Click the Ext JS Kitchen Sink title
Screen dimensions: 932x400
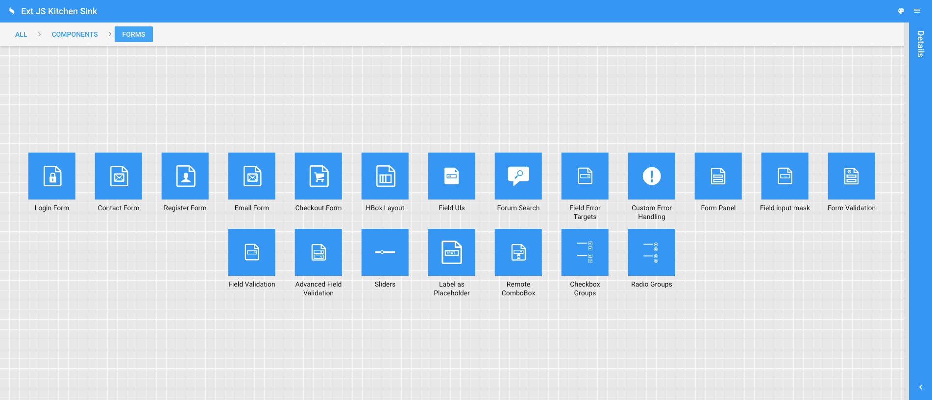point(59,11)
